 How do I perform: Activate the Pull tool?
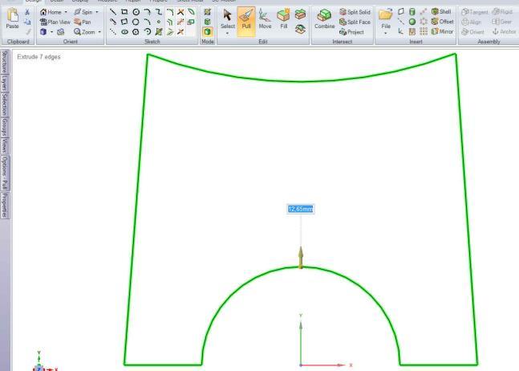pyautogui.click(x=246, y=21)
